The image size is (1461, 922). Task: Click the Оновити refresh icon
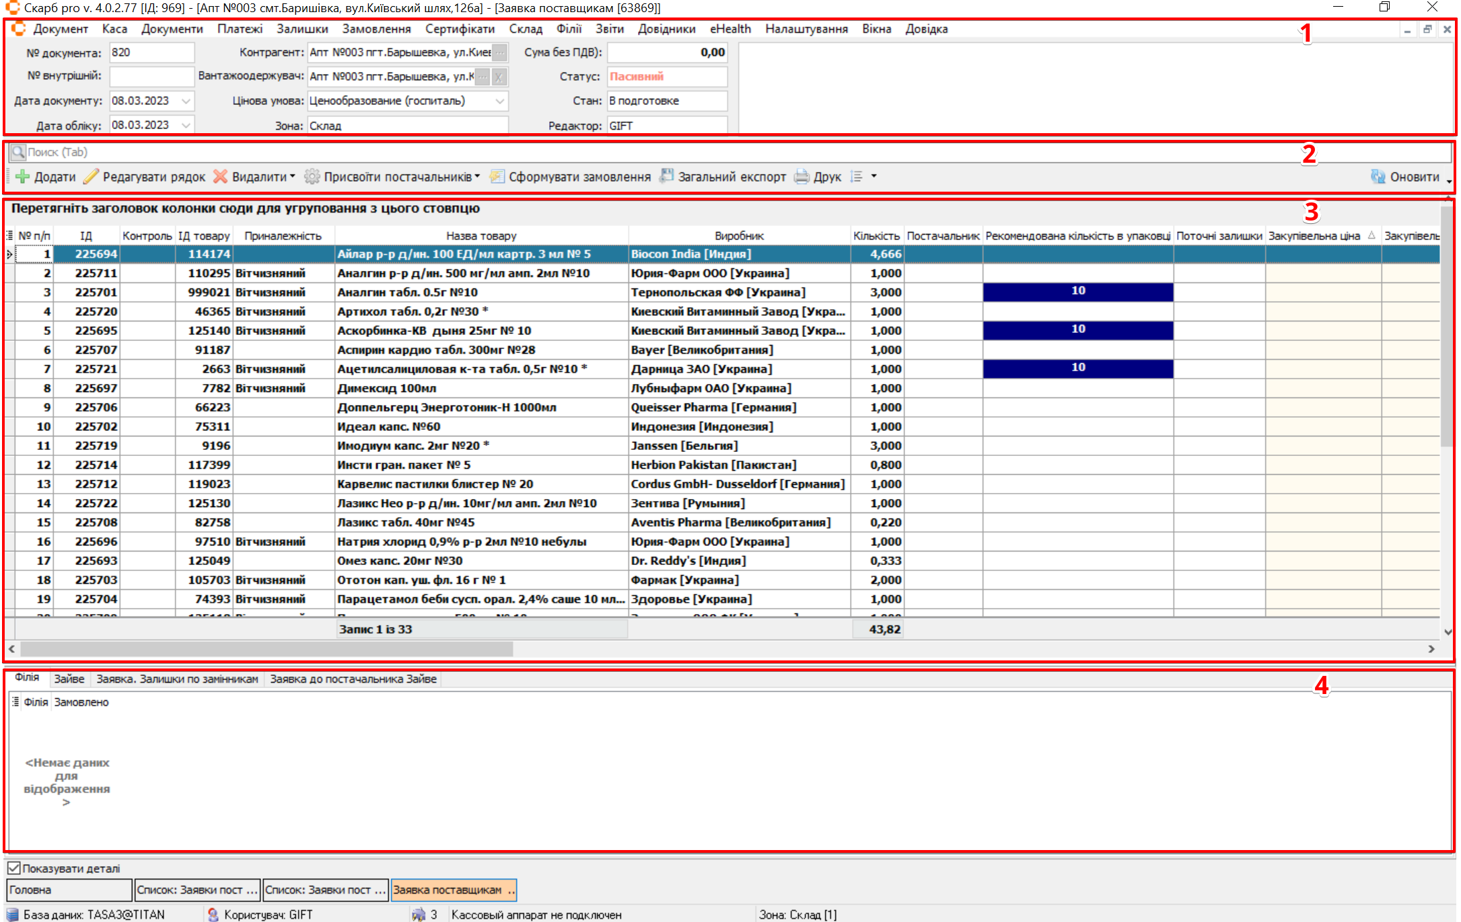[1378, 177]
